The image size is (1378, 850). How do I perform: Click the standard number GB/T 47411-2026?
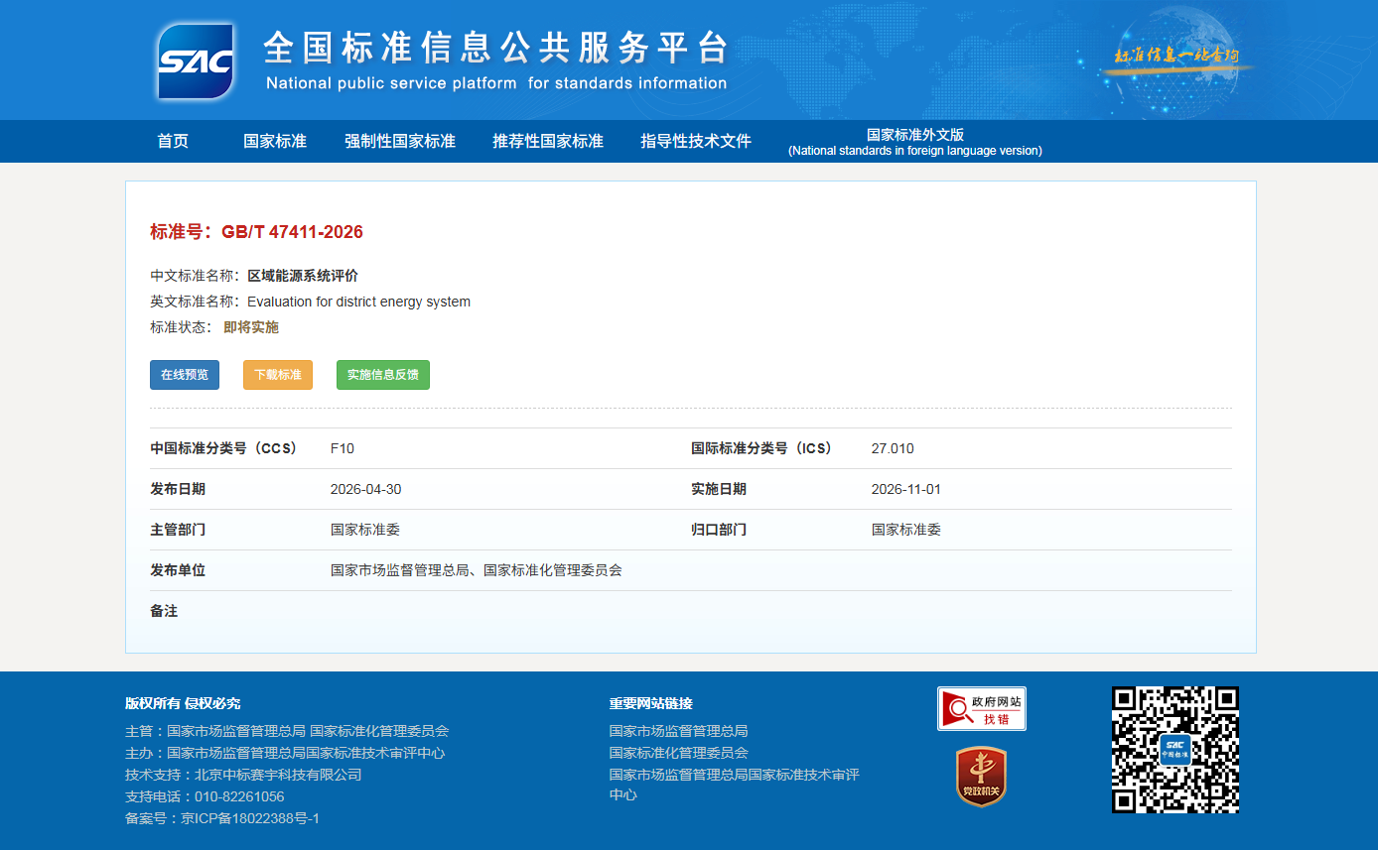(x=292, y=232)
